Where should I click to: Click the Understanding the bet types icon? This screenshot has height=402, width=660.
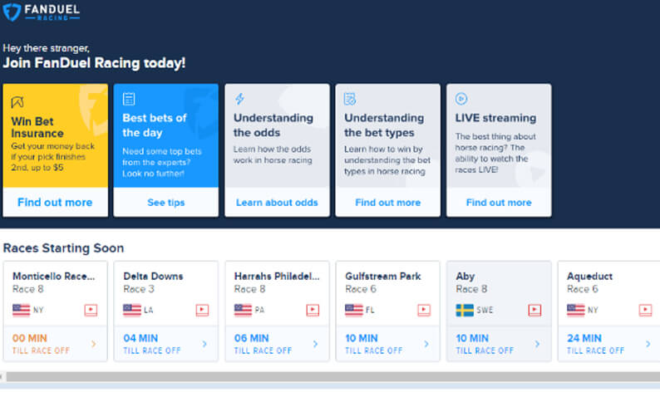tap(350, 99)
